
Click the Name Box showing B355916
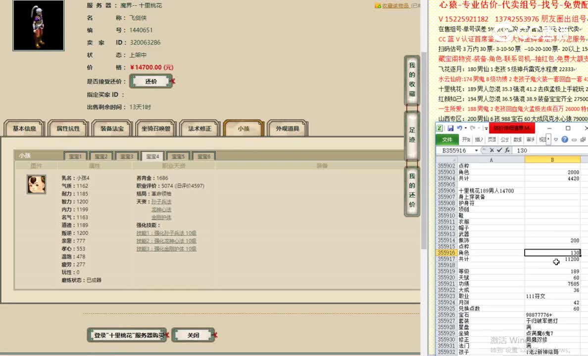click(x=454, y=150)
